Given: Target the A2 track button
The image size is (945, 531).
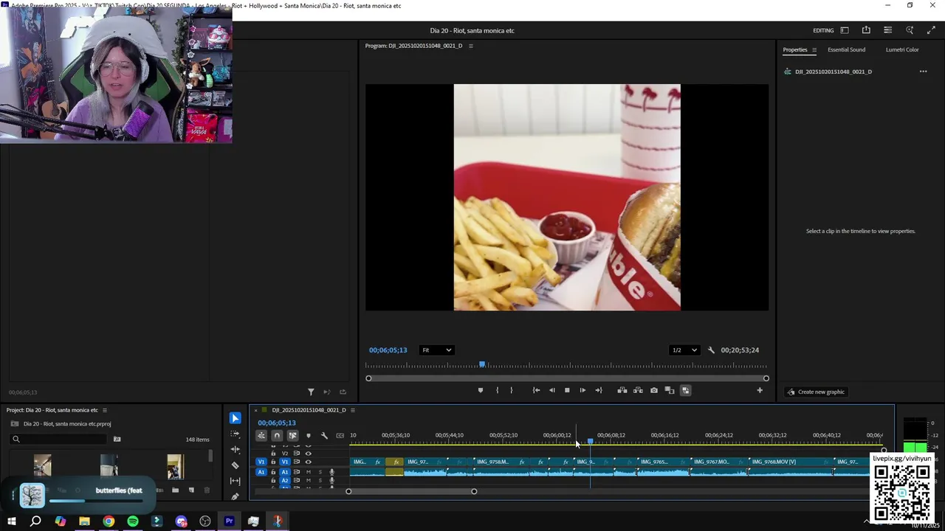Looking at the screenshot, I should click(284, 481).
